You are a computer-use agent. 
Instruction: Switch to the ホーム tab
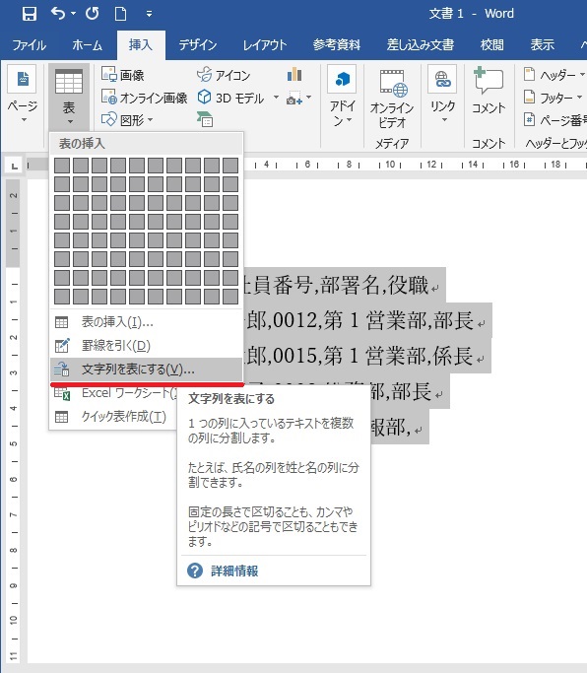pyautogui.click(x=87, y=44)
